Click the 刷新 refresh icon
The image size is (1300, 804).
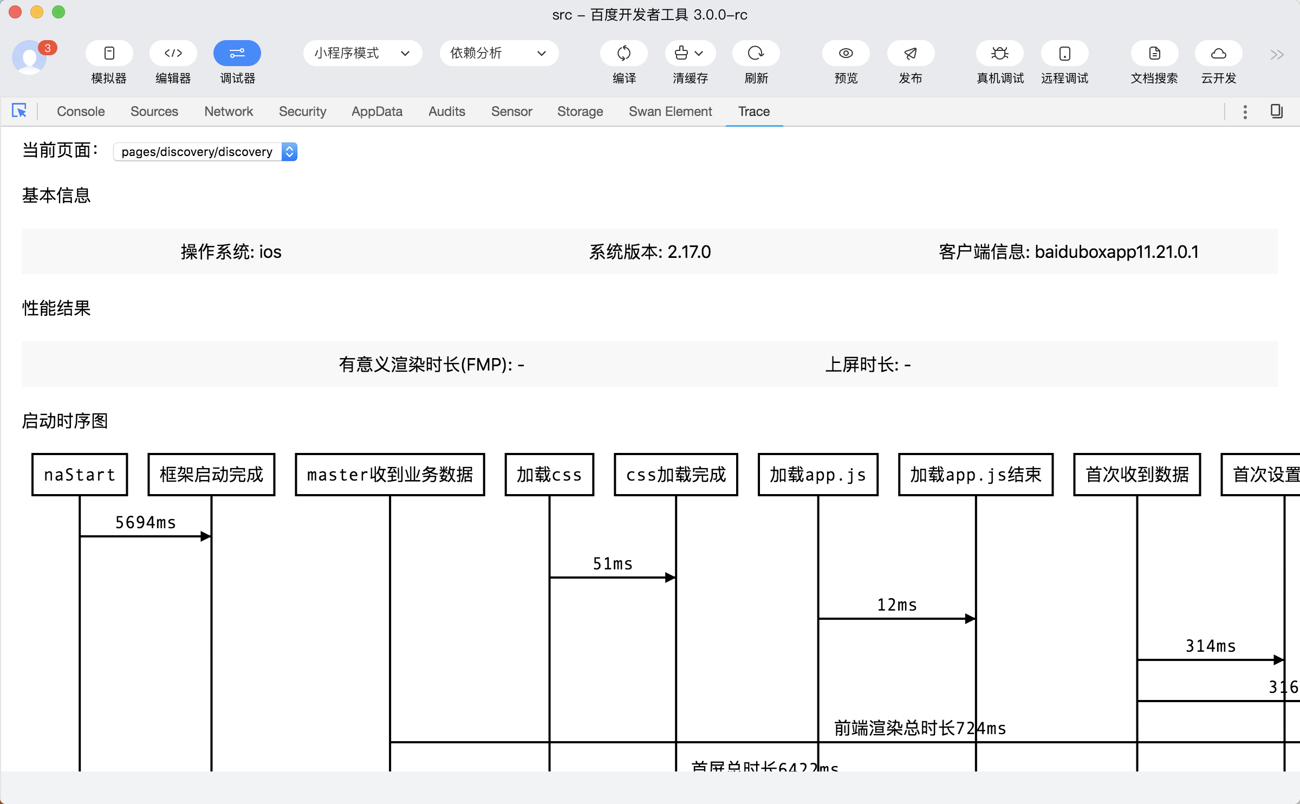click(x=756, y=53)
